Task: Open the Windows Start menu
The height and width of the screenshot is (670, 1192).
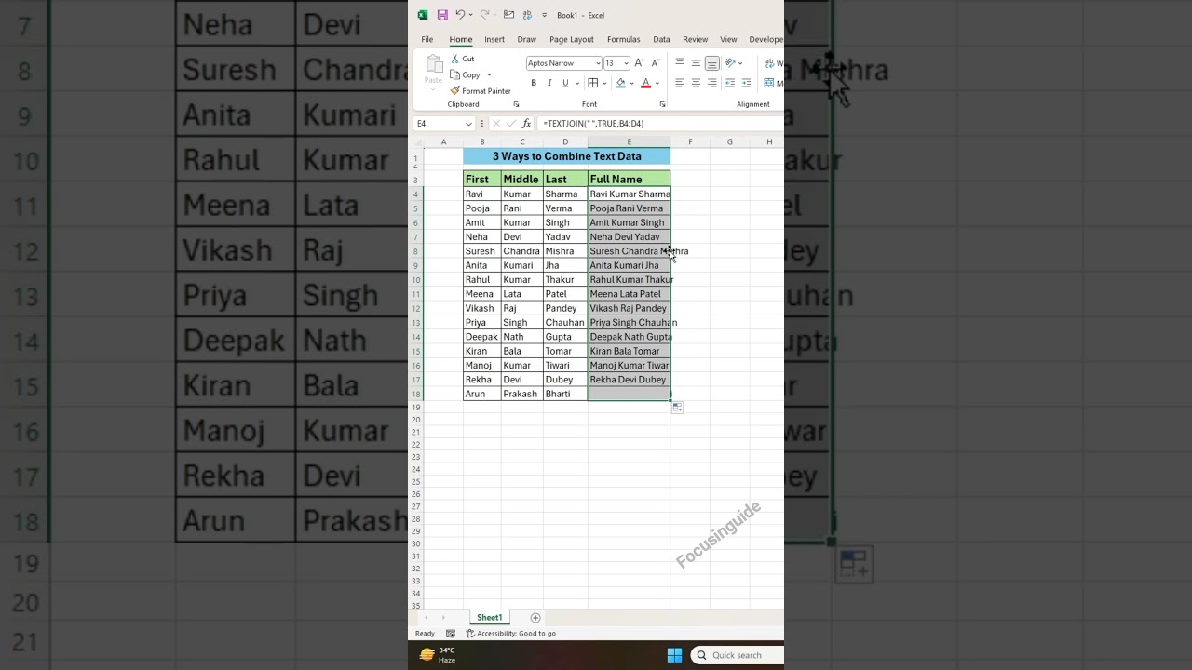Action: click(x=674, y=655)
